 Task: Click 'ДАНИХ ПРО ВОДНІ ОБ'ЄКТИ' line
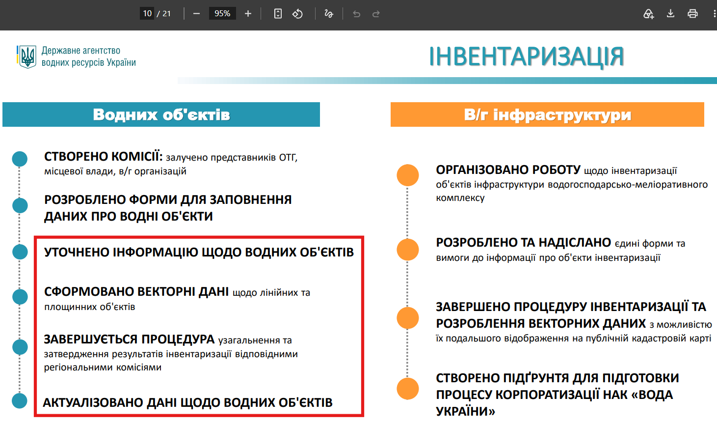click(x=129, y=216)
